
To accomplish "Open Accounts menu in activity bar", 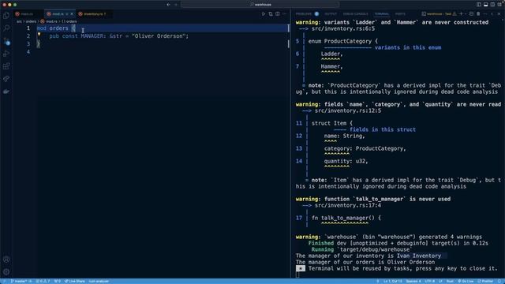I will coord(6,260).
